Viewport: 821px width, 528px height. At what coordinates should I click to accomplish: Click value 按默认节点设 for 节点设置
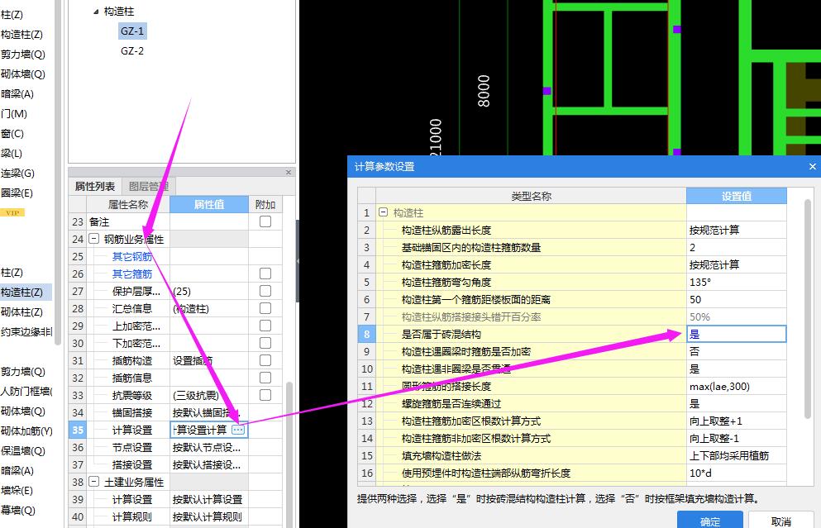tap(207, 447)
